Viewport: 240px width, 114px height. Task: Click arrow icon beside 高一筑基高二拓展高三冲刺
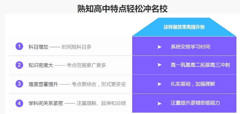coord(160,65)
